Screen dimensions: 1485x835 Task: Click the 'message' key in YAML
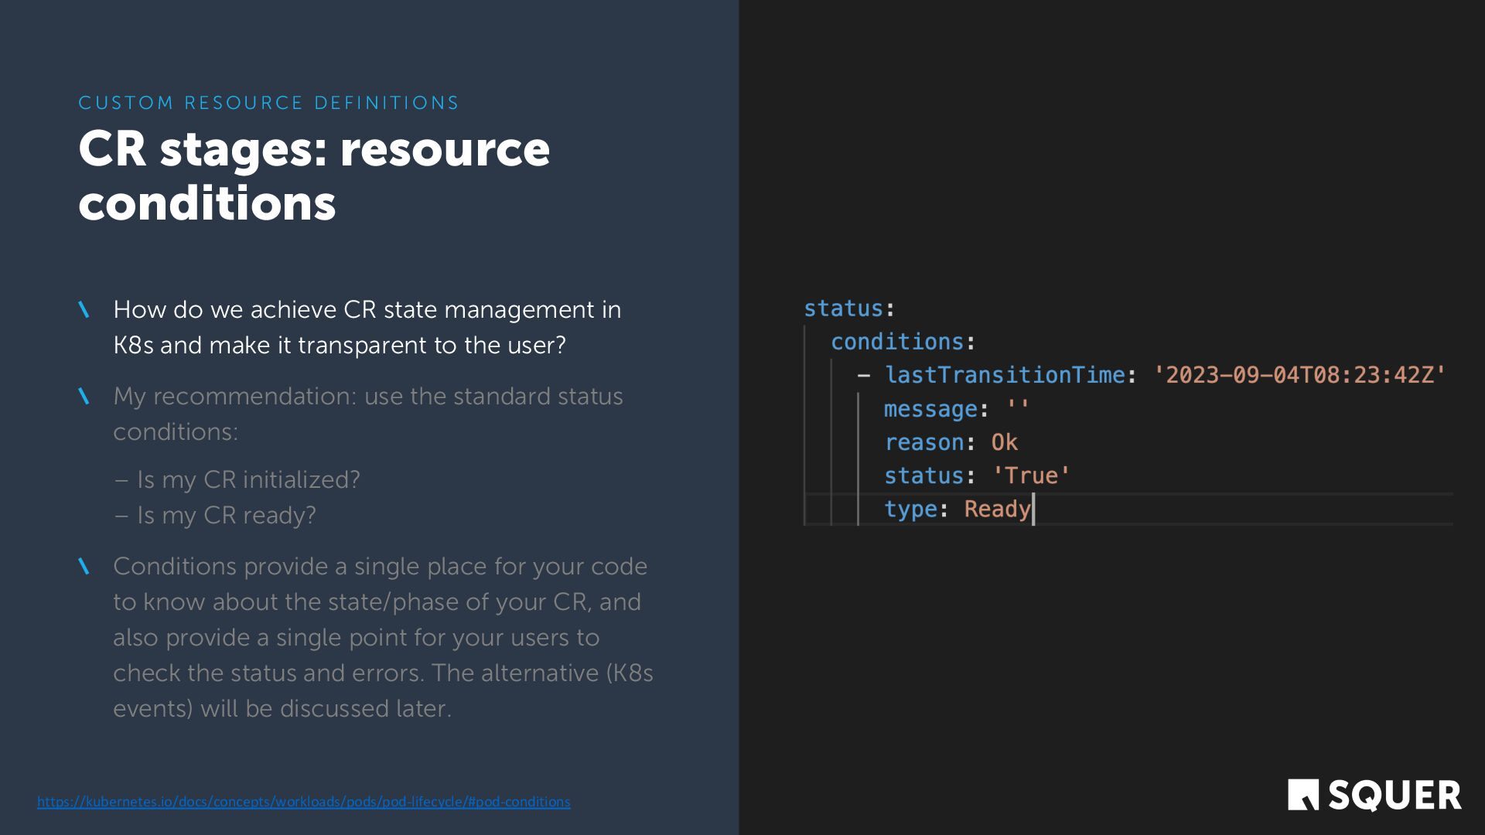[x=930, y=409]
